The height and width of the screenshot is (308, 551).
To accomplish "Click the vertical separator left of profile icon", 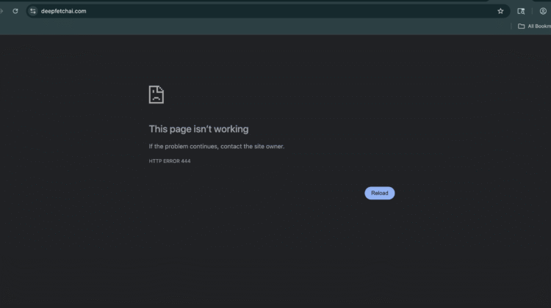I will click(532, 11).
